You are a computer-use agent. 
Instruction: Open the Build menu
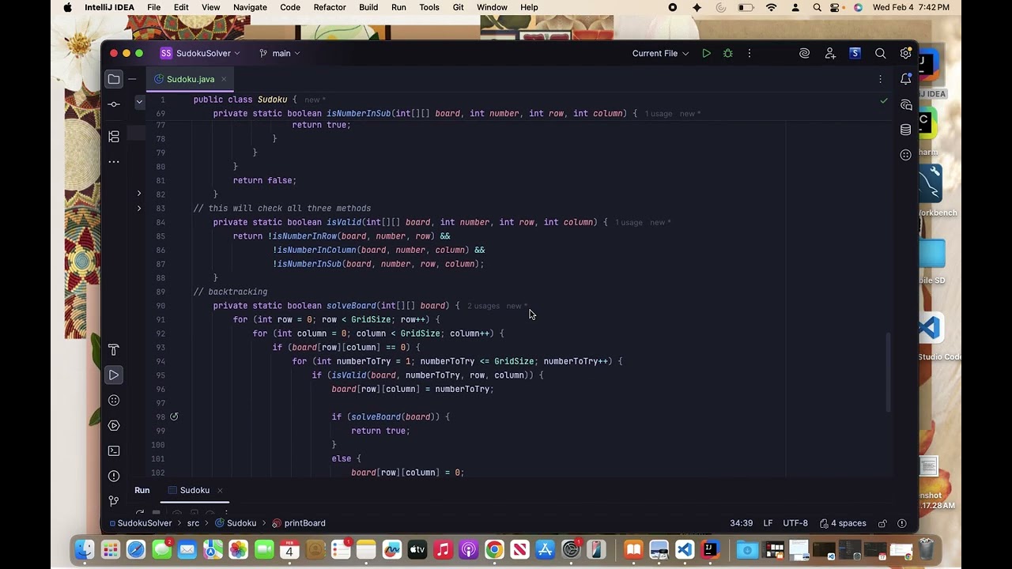coord(368,7)
